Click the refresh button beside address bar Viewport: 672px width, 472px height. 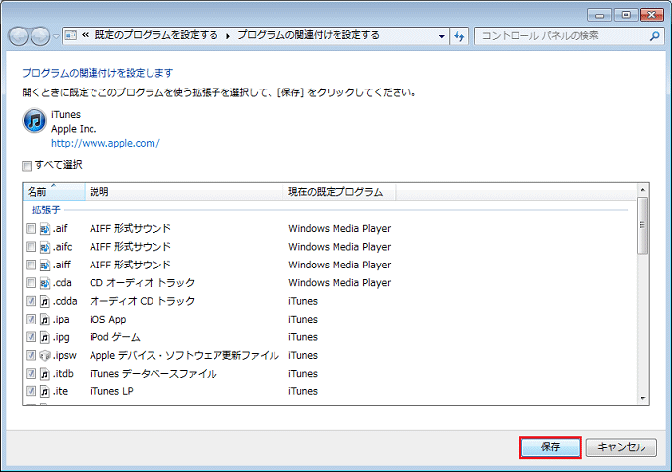459,36
